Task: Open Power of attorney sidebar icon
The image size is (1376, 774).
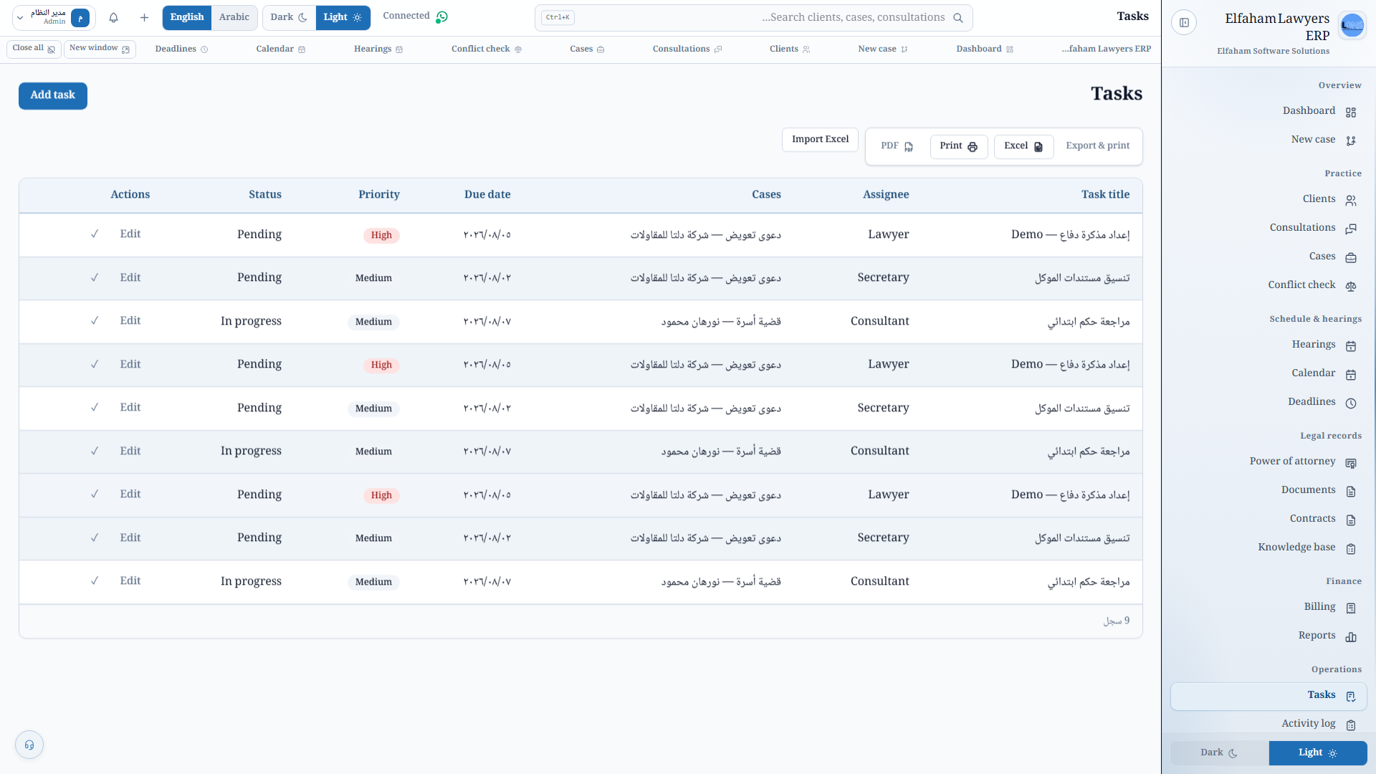Action: click(x=1351, y=463)
